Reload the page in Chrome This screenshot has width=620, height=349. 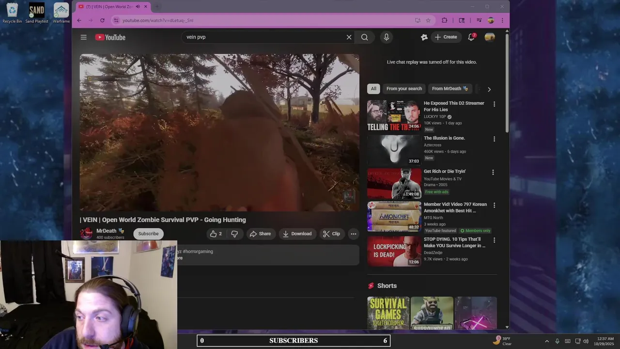pyautogui.click(x=102, y=20)
